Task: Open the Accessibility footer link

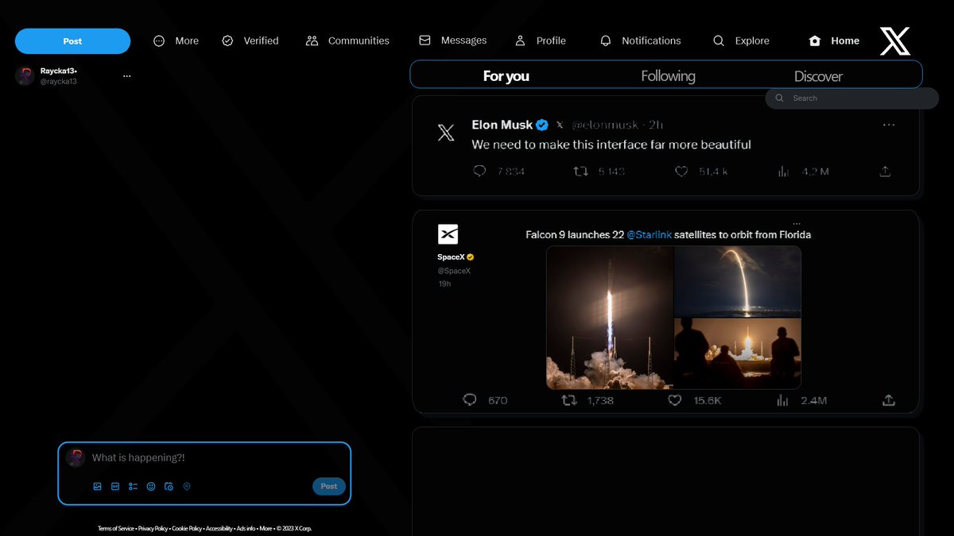Action: point(219,528)
